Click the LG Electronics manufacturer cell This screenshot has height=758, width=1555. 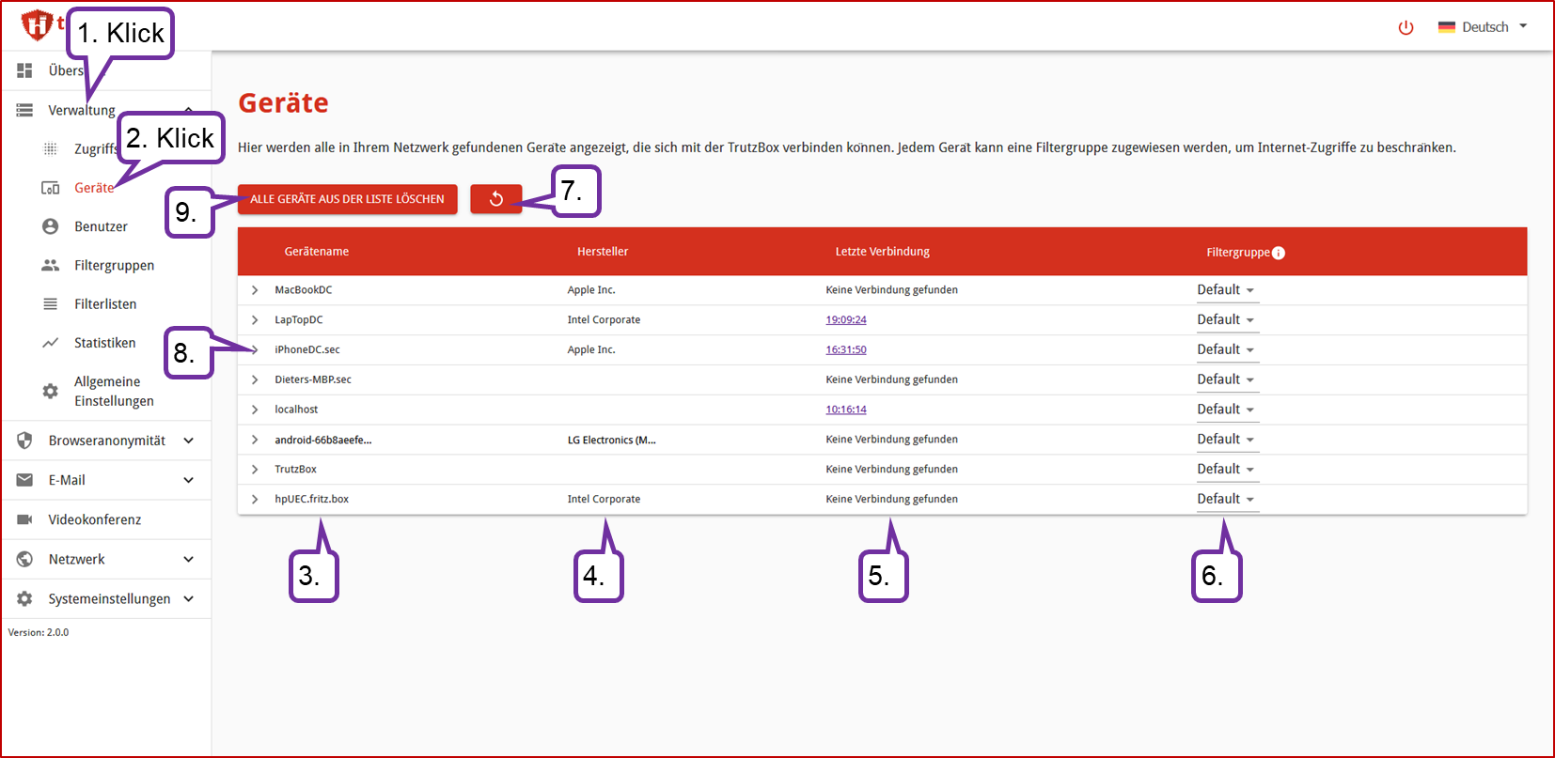coord(612,440)
